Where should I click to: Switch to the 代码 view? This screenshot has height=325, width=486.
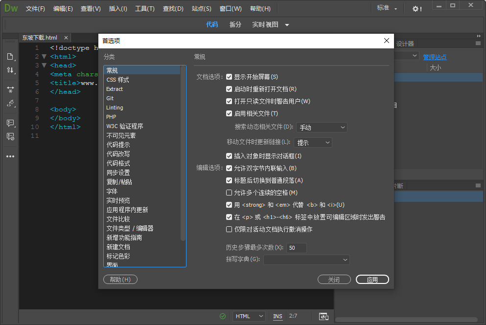(212, 25)
